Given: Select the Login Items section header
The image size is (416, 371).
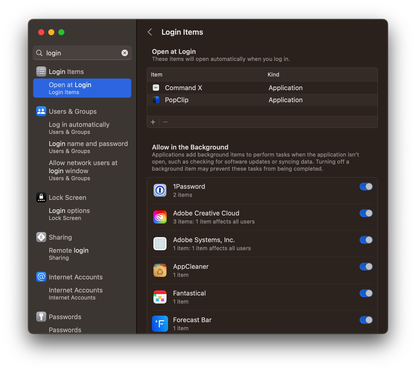Looking at the screenshot, I should pos(66,72).
